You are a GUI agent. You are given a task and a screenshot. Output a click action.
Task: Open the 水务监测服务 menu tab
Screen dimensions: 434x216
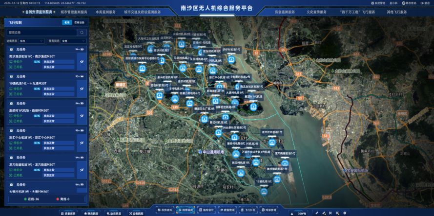(x=105, y=11)
